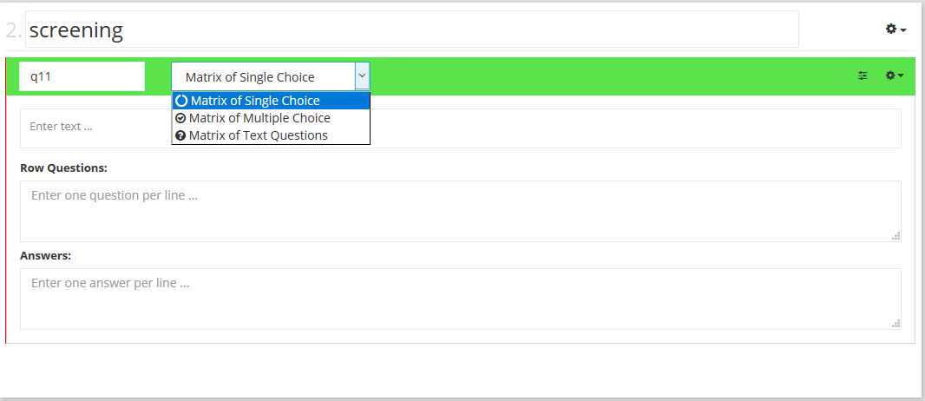The image size is (925, 401).
Task: Click the section number '2.'
Action: tap(13, 30)
